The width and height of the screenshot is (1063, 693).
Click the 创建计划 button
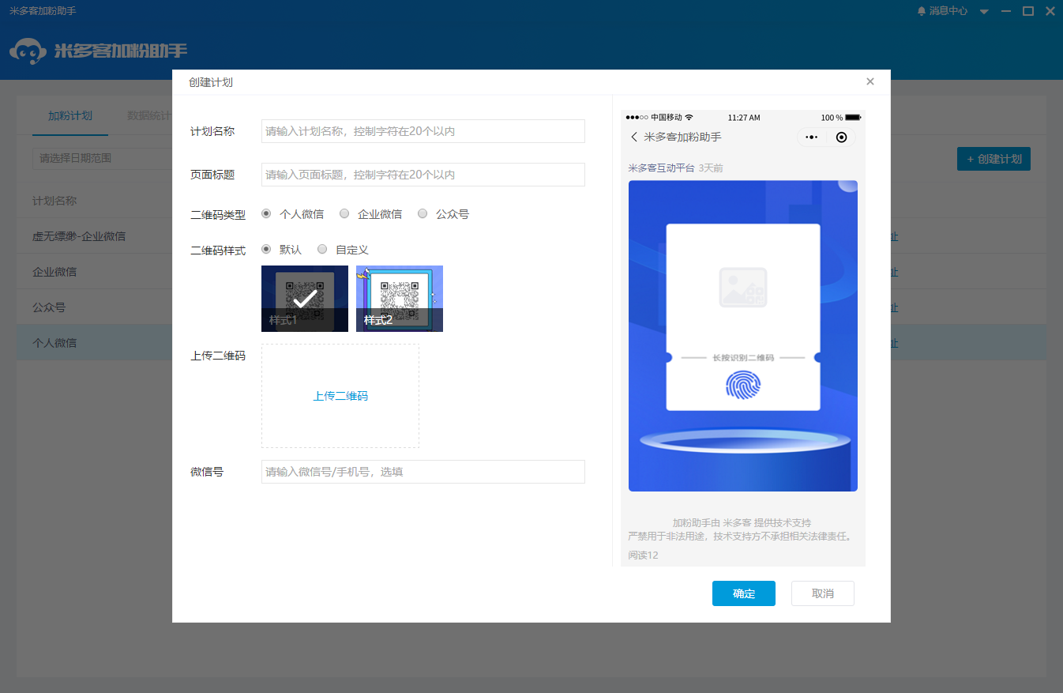(994, 158)
